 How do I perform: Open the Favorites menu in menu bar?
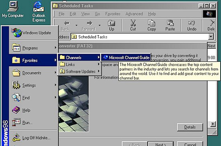113,14
